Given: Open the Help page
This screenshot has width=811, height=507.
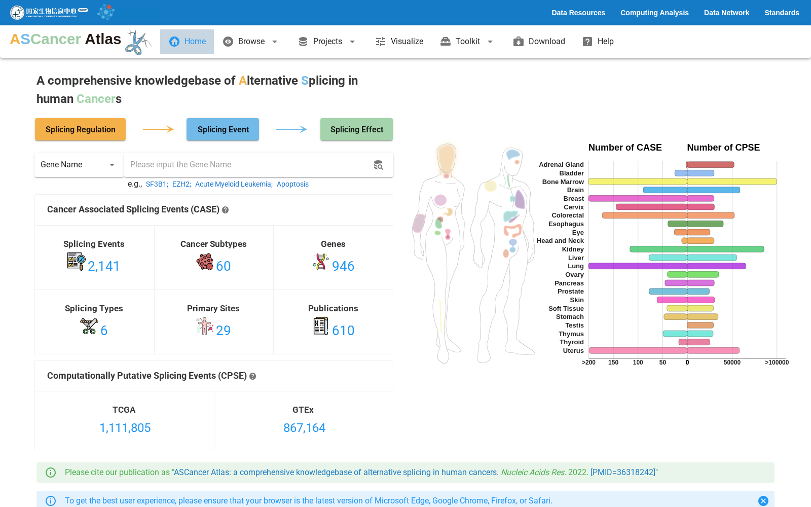Looking at the screenshot, I should click(x=598, y=42).
